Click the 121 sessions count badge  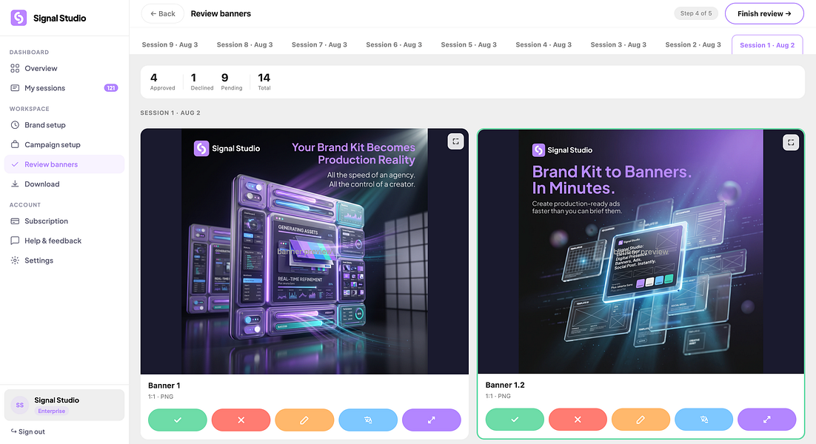point(111,88)
